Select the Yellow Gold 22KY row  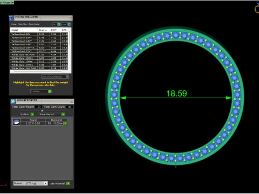tap(39, 51)
